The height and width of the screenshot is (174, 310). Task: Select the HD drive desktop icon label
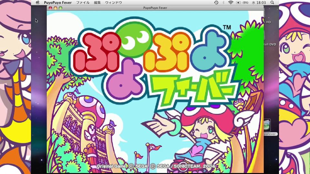tap(267, 22)
